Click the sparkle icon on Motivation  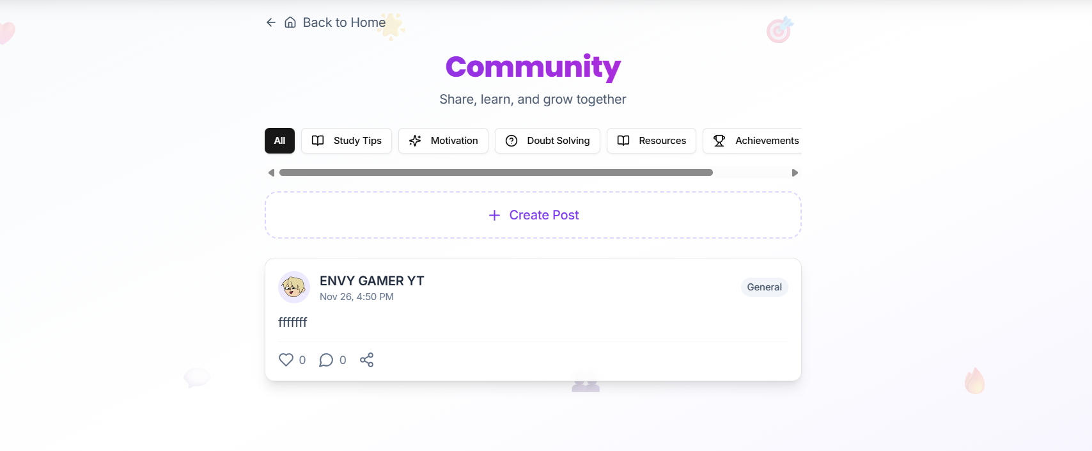(x=415, y=141)
